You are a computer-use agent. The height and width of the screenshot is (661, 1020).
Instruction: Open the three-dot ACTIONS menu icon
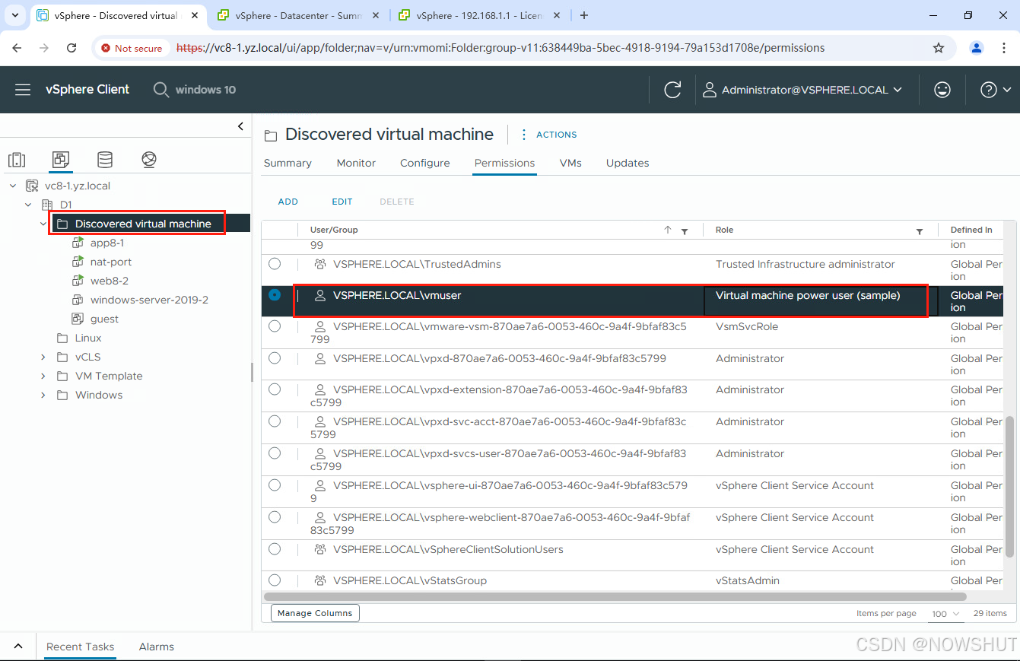523,135
